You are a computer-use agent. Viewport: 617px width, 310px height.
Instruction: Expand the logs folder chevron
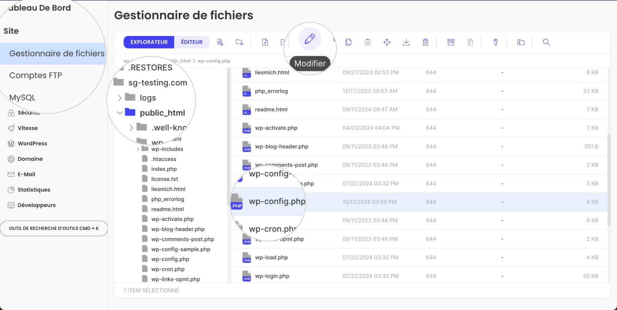[x=120, y=98]
